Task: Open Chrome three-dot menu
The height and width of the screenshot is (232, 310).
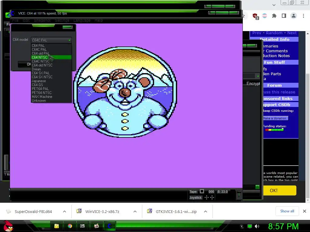Action: pos(303,16)
